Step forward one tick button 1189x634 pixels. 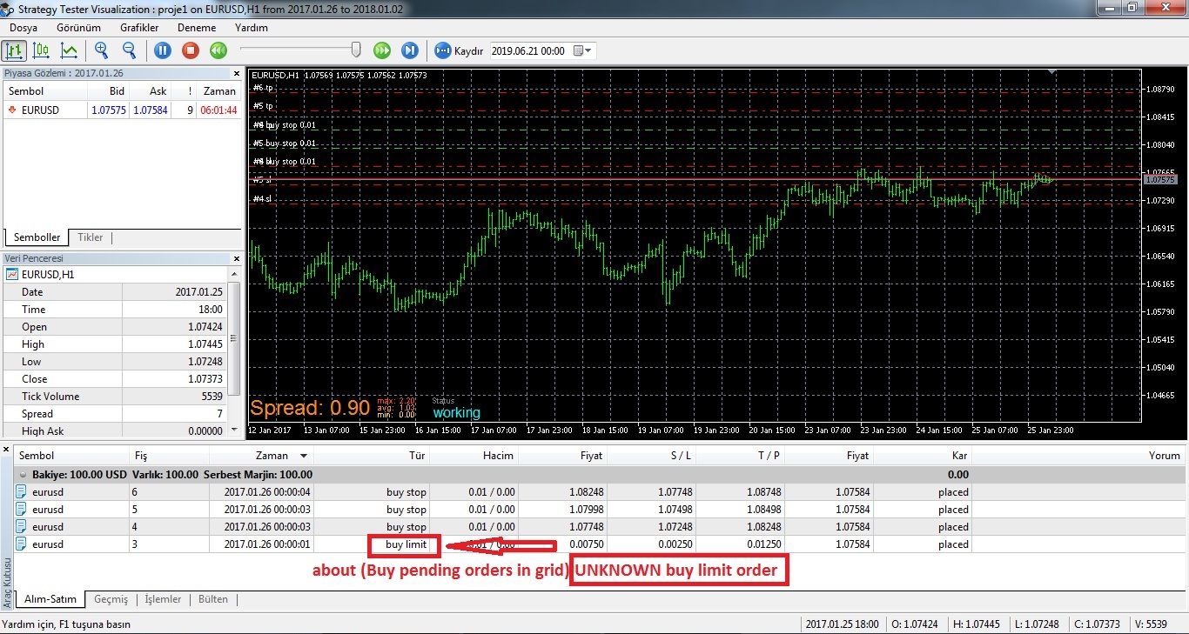coord(410,50)
